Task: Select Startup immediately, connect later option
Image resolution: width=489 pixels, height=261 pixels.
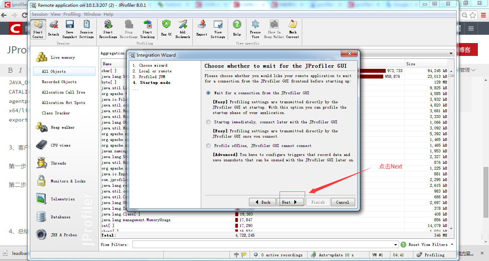Action: point(208,122)
